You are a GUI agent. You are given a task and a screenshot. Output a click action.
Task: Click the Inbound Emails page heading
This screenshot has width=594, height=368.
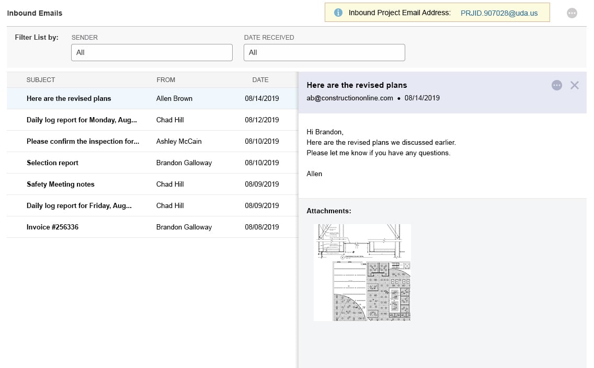[x=35, y=13]
